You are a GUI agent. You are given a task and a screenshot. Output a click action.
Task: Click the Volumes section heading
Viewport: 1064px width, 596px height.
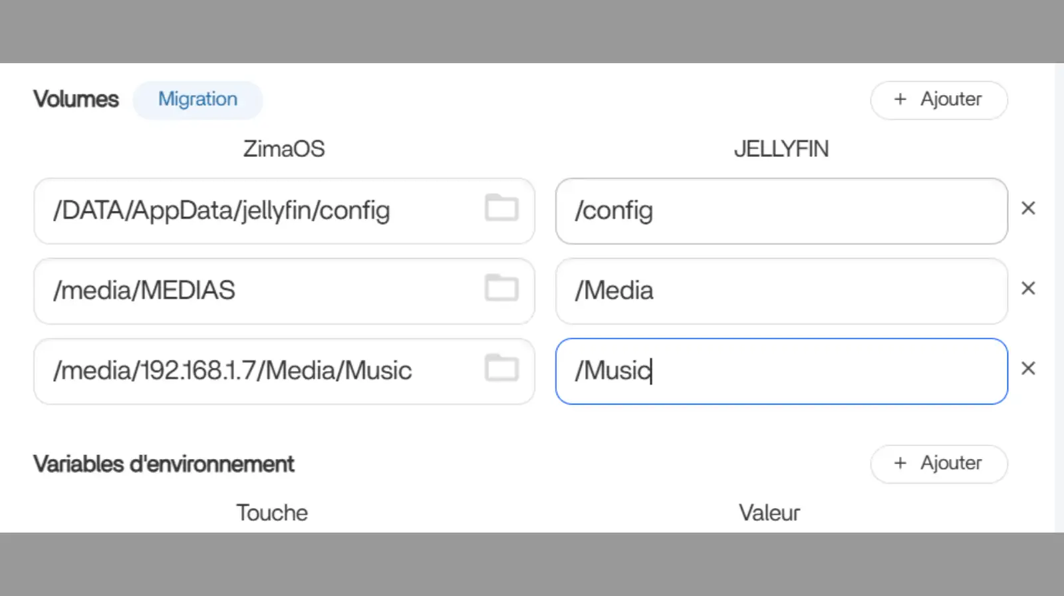point(76,100)
